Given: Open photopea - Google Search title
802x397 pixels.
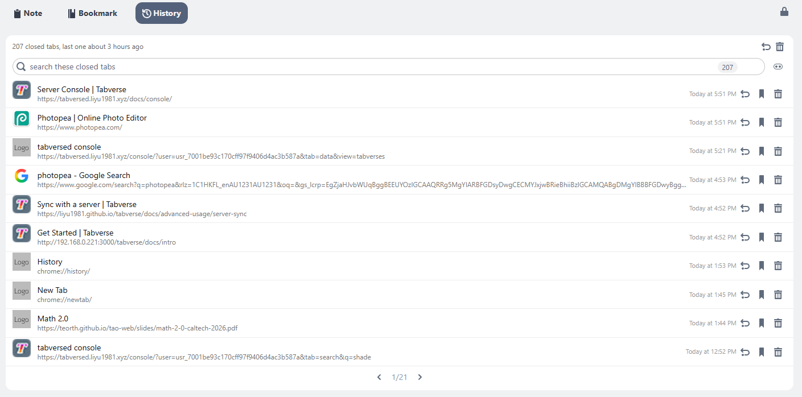Looking at the screenshot, I should tap(84, 175).
